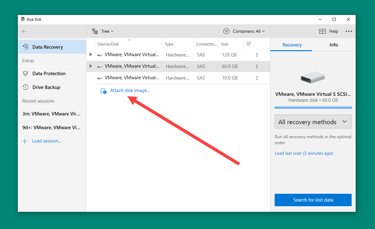Click SAS connection of the 120 GB disk
This screenshot has height=229, width=375.
[201, 55]
